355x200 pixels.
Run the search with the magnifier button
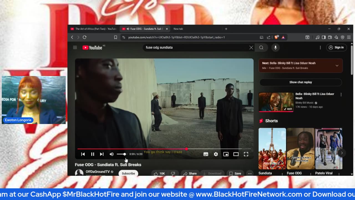261,47
